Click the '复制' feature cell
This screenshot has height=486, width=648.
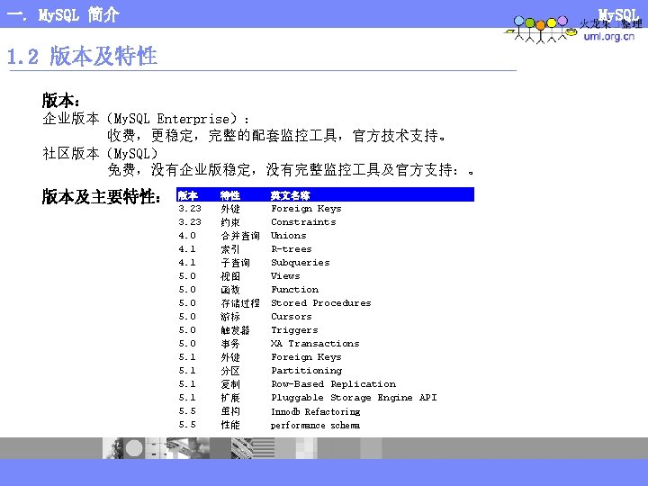coord(230,384)
